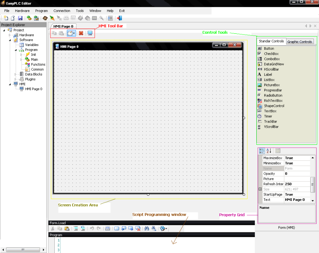Click the Paste icon in script toolbar
This screenshot has width=319, height=253.
click(x=67, y=229)
